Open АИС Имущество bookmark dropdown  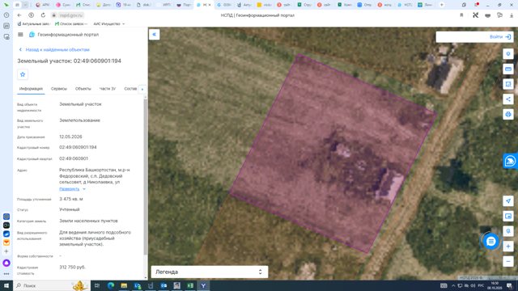tap(109, 23)
